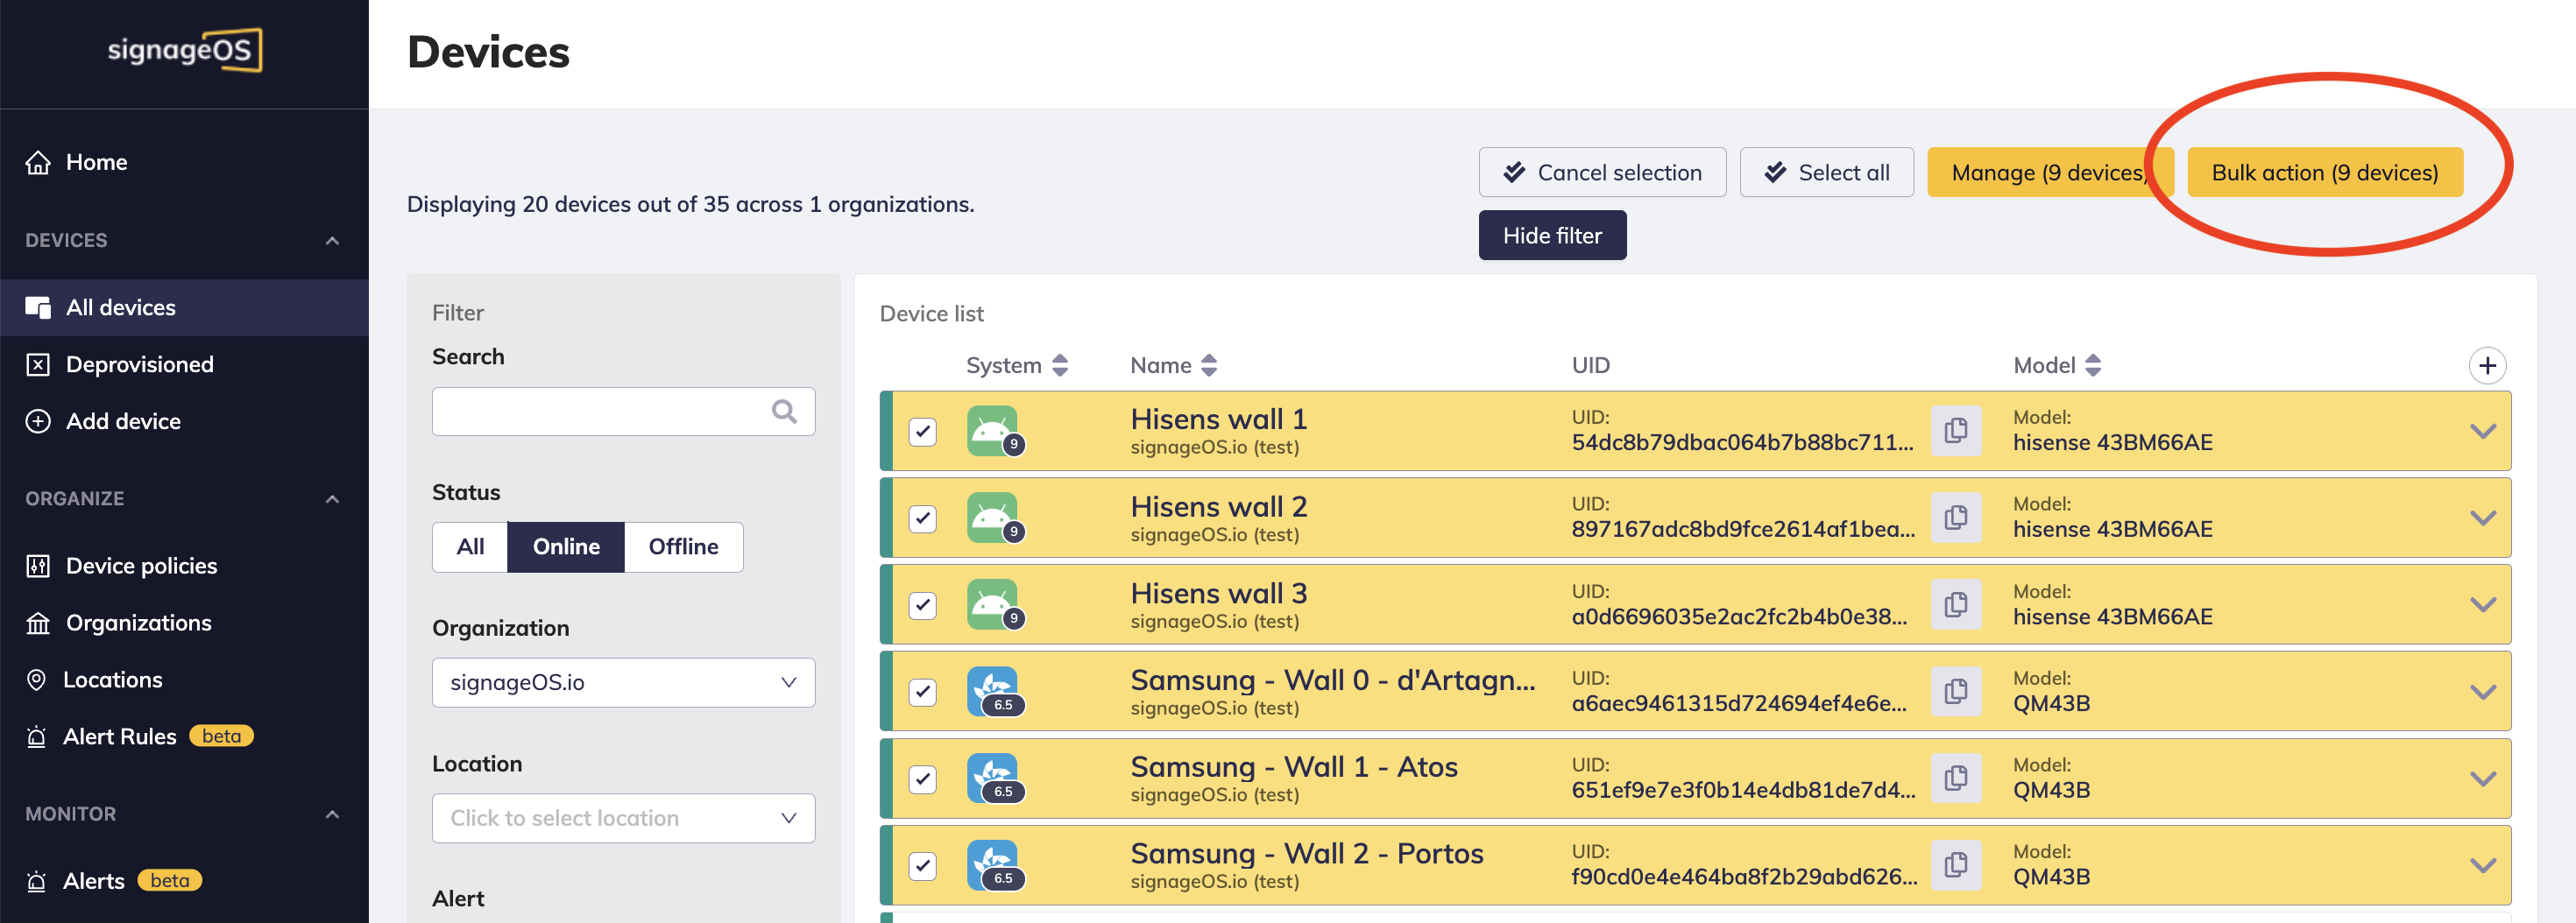Deselect Samsung - Wall 0 - d'Artagnan device
This screenshot has height=923, width=2576.
click(922, 691)
